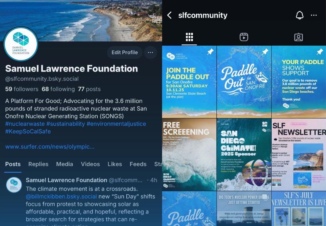Viewport: 326px width, 226px height.
Task: Tap the back arrow beside slfcommunity
Action: (x=170, y=15)
